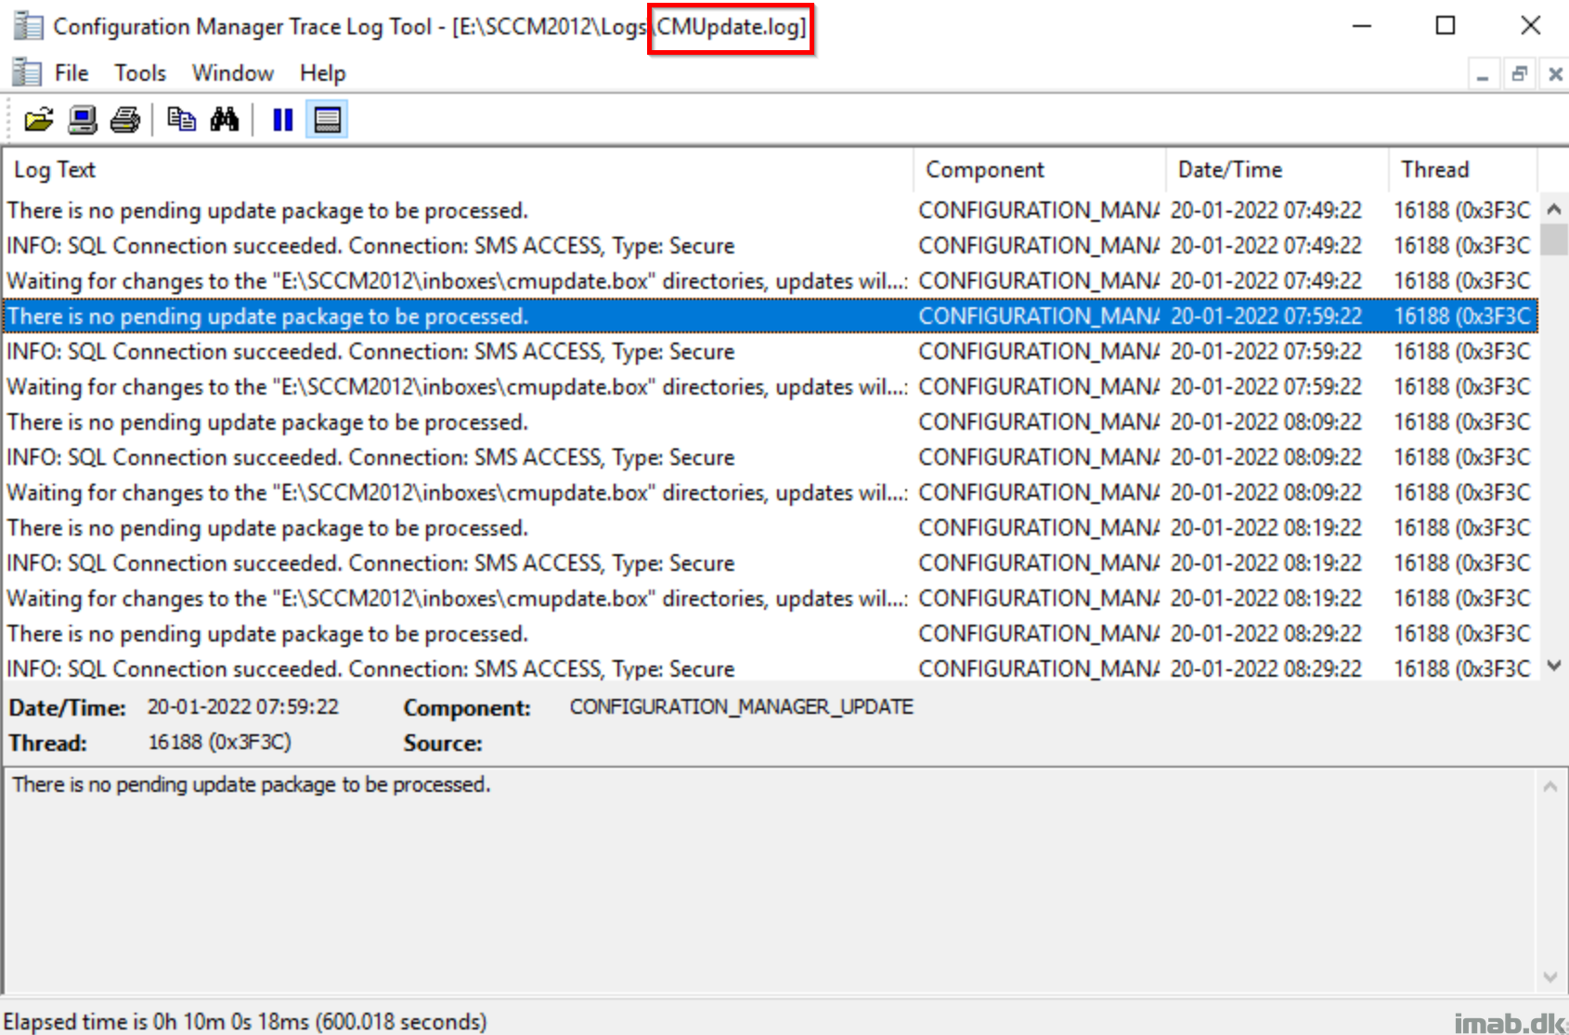1569x1035 pixels.
Task: Select the 'no pending update' row at 08:29:22
Action: coord(771,634)
